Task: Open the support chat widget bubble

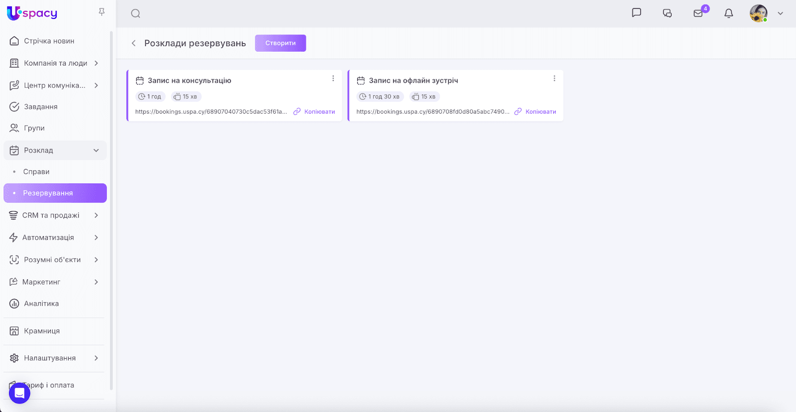Action: click(x=19, y=394)
